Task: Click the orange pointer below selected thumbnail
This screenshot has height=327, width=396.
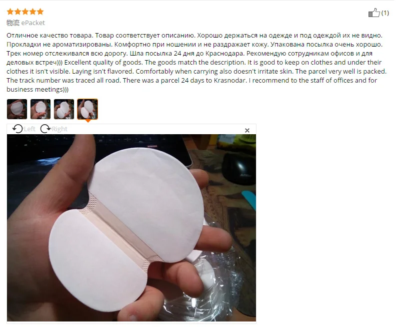Action: point(87,121)
